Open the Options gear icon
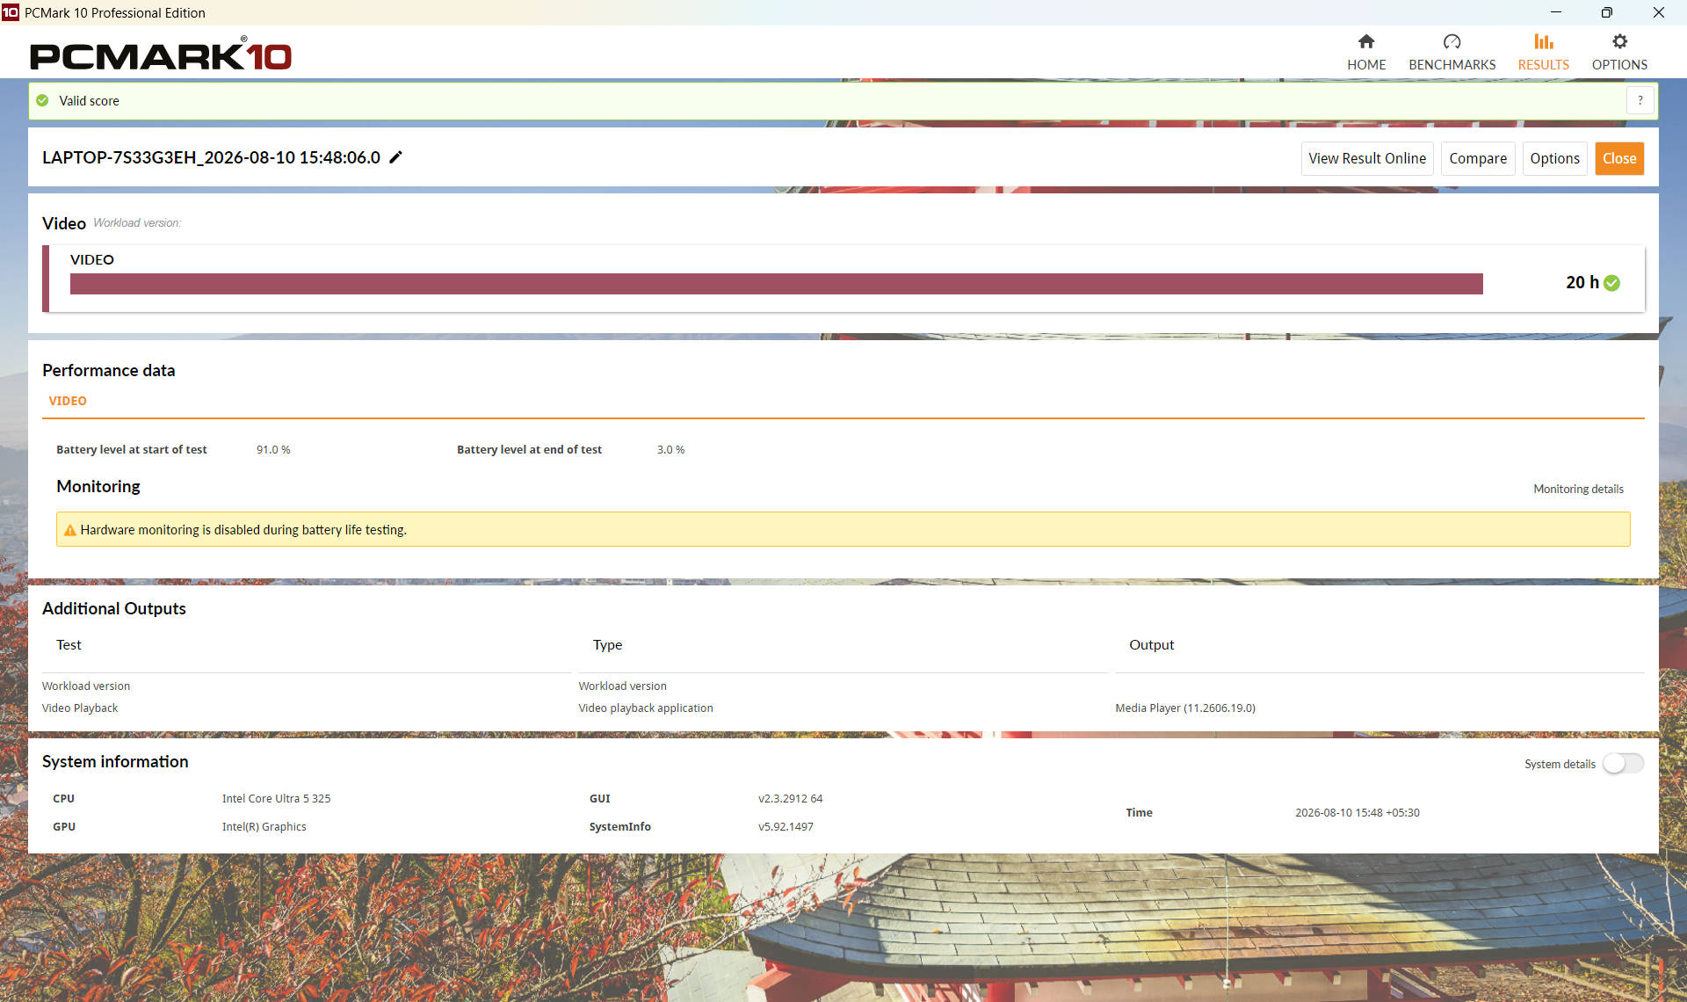1687x1002 pixels. click(1619, 41)
